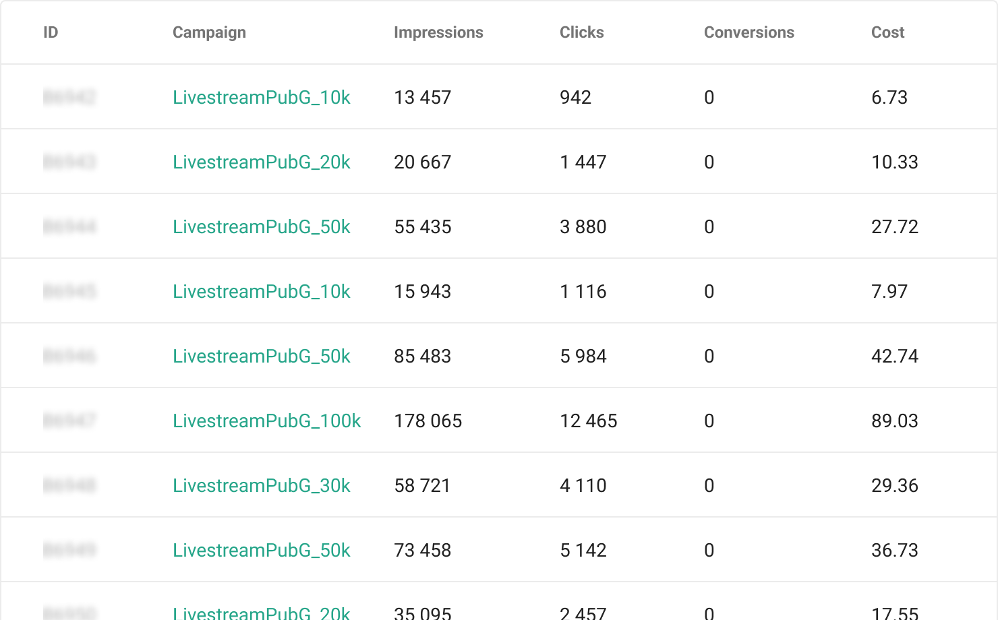This screenshot has width=998, height=620.
Task: Select the impressions value 178 065
Action: 428,421
